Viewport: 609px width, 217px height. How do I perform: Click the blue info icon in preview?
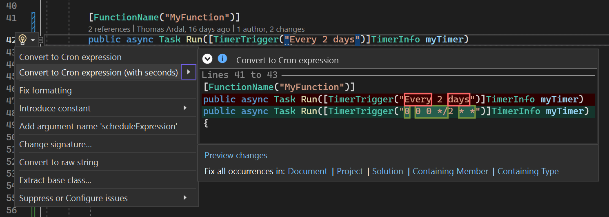[x=222, y=59]
